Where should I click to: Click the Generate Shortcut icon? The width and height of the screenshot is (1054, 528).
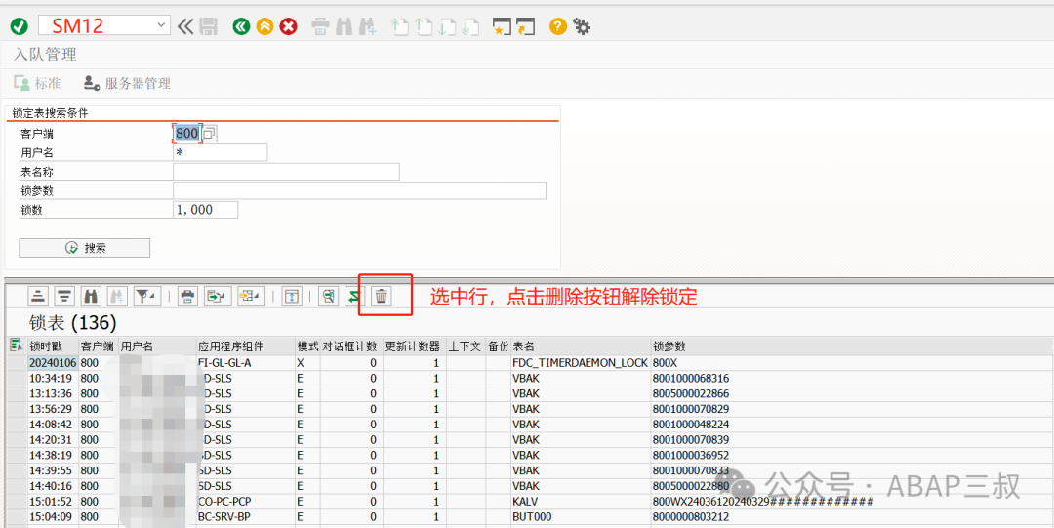pyautogui.click(x=525, y=27)
